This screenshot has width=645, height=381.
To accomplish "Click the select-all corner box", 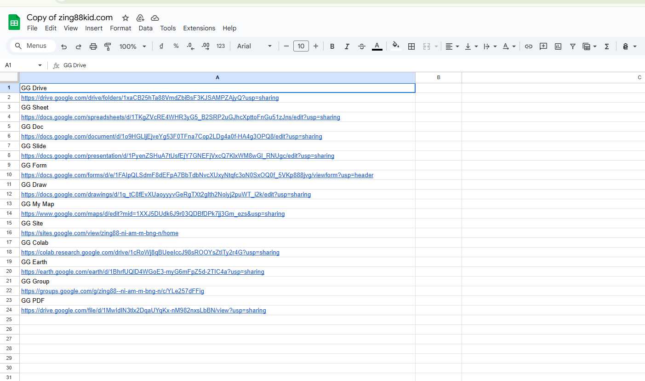I will [x=9, y=77].
